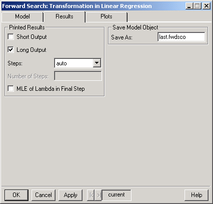This screenshot has width=213, height=204.
Task: Go to first dialog history entry
Action: pos(91,195)
